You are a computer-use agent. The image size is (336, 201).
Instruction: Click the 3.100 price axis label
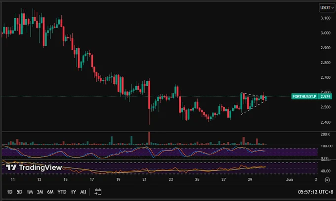(325, 18)
